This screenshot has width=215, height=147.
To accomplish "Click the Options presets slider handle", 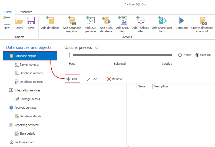I will pyautogui.click(x=71, y=55).
